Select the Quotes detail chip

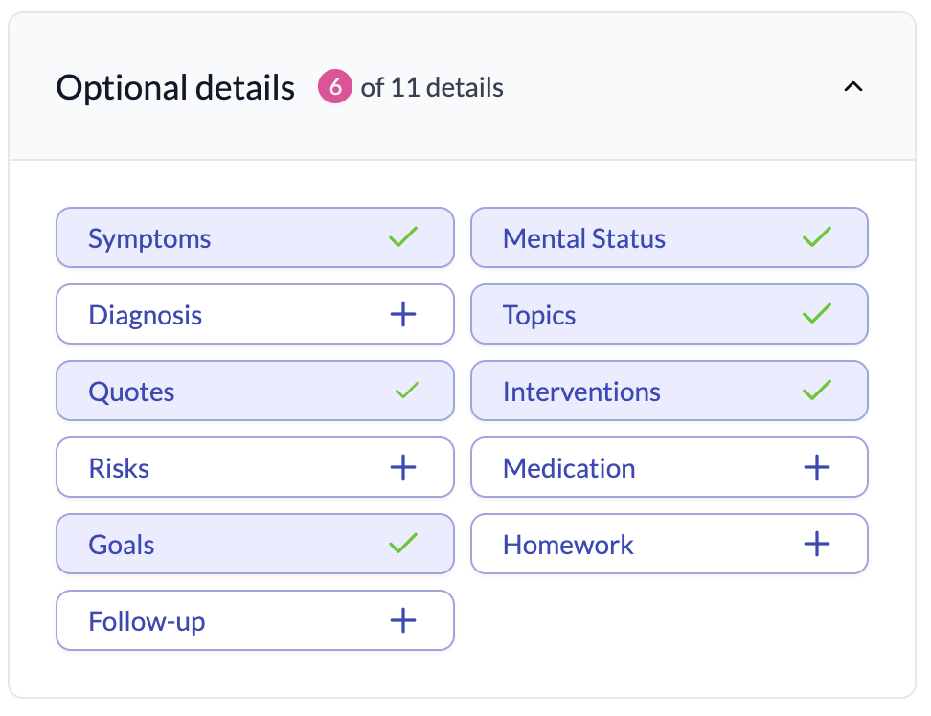point(255,391)
